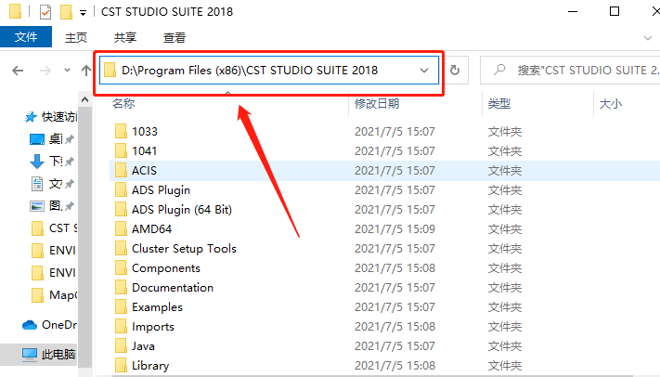Open the address bar history dropdown
660x377 pixels.
click(x=424, y=71)
